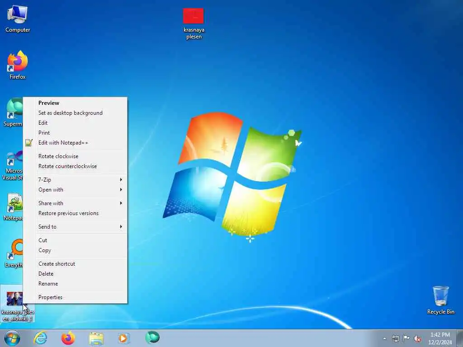The image size is (463, 347).
Task: Choose Rotate clockwise
Action: point(75,156)
